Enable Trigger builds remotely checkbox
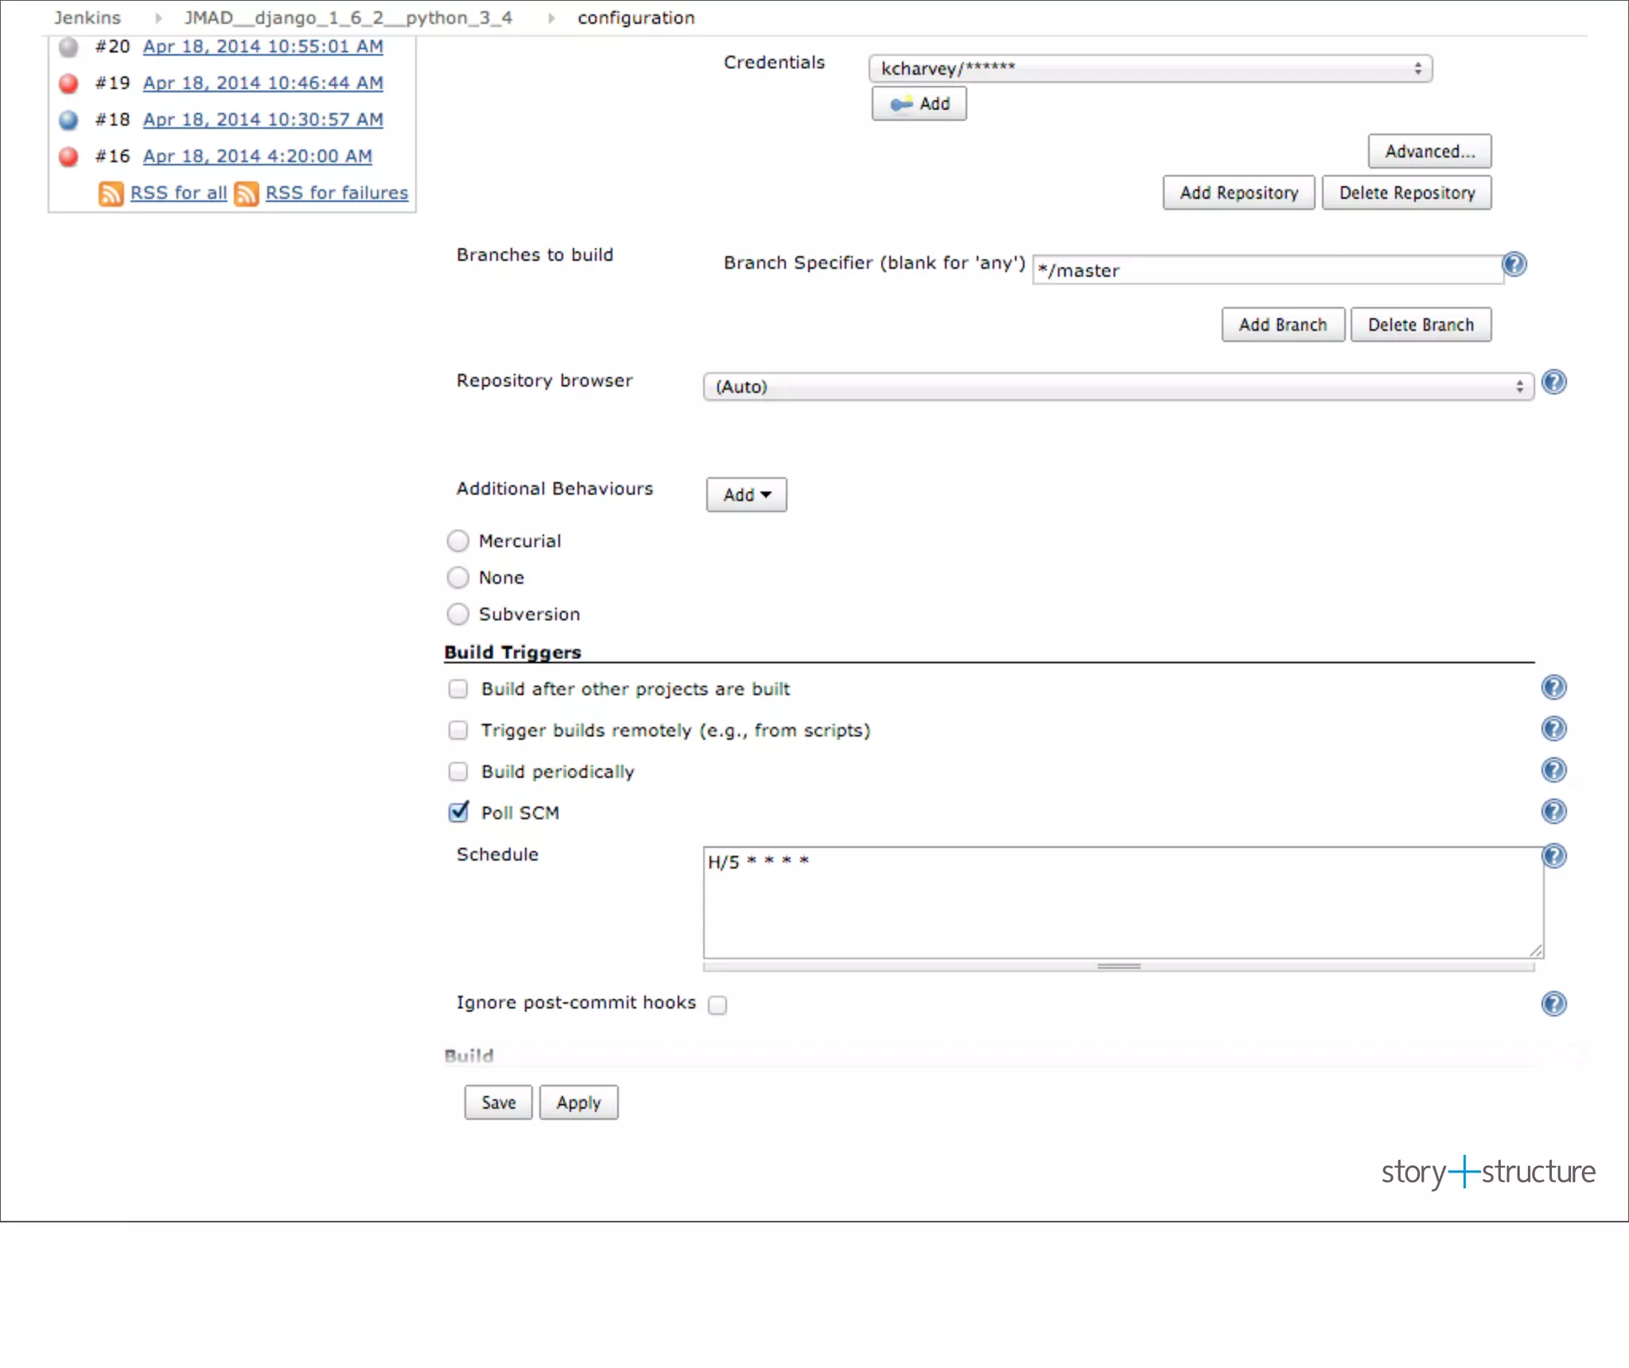Viewport: 1629px width, 1368px height. click(x=458, y=730)
